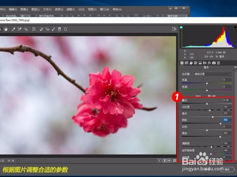The height and width of the screenshot is (177, 237).
Task: Open the 视图(V) menu in Photoshop
Action: pos(92,9)
